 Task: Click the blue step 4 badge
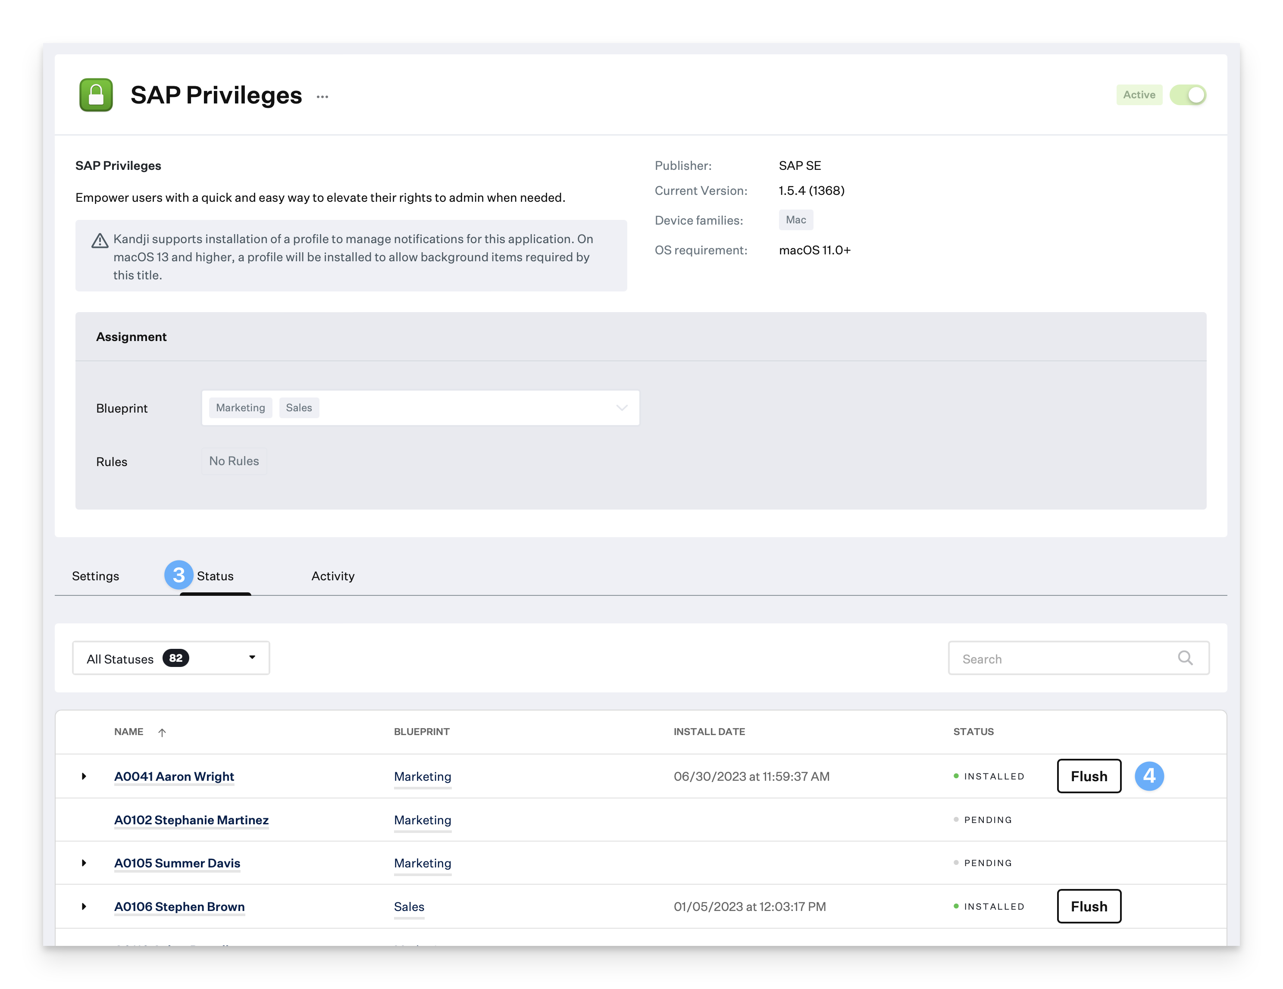1148,776
